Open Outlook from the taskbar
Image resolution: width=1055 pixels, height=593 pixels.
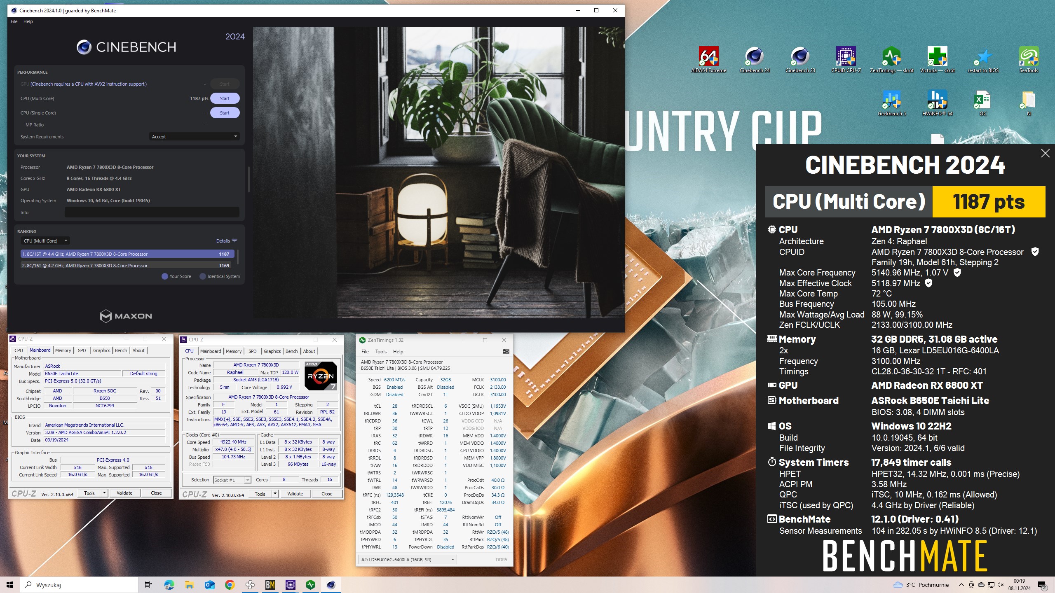click(209, 585)
